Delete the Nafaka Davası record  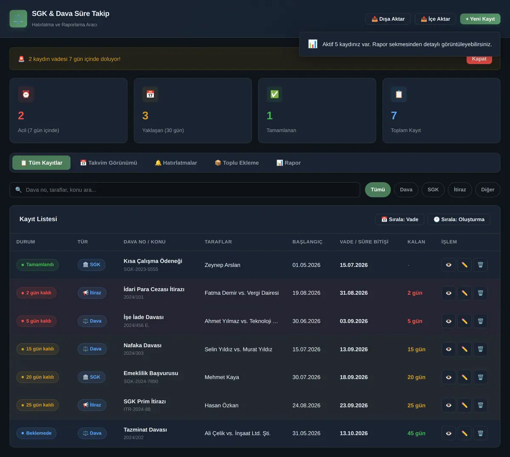tap(480, 349)
